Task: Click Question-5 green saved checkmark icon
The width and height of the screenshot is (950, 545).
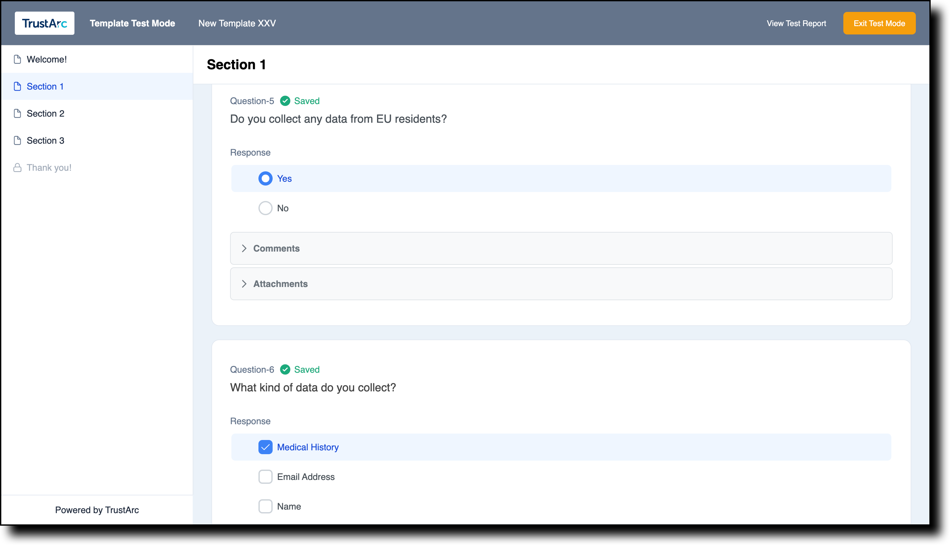Action: pos(285,101)
